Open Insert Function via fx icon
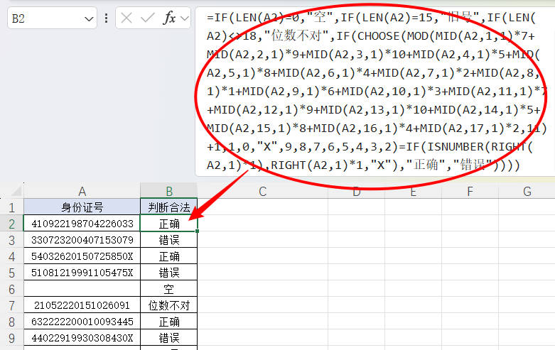Screen dimensions: 555x350 pyautogui.click(x=169, y=18)
